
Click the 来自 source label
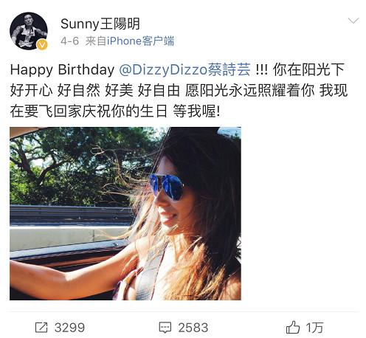(96, 41)
